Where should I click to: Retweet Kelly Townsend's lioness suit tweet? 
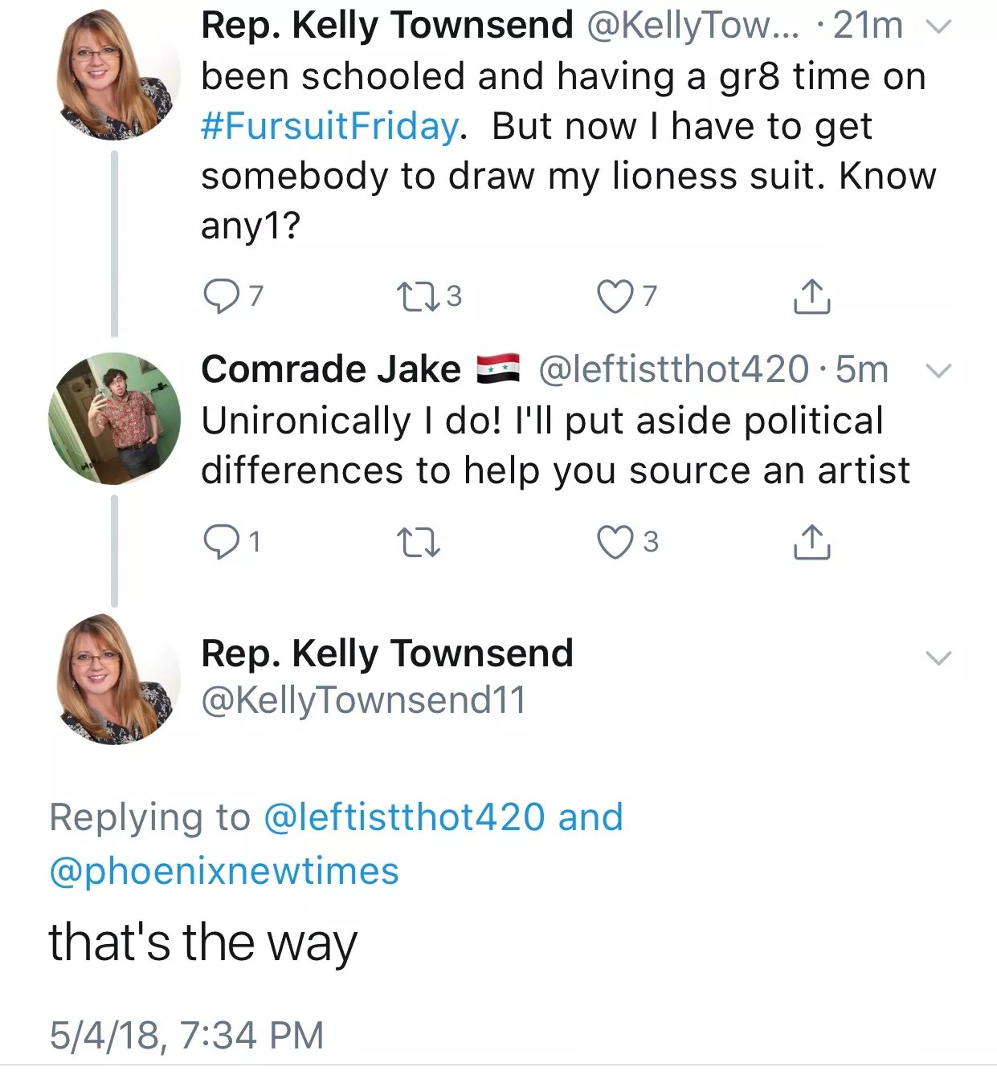click(x=418, y=296)
